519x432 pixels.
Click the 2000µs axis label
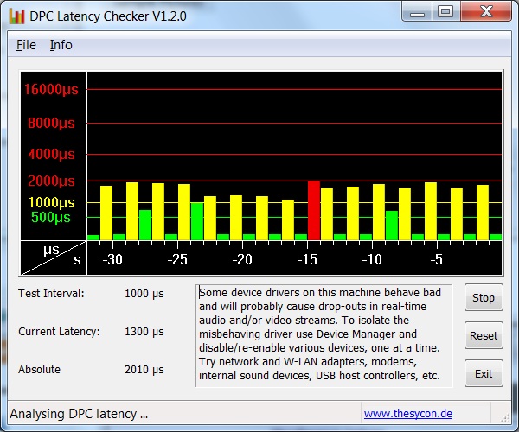(x=51, y=181)
